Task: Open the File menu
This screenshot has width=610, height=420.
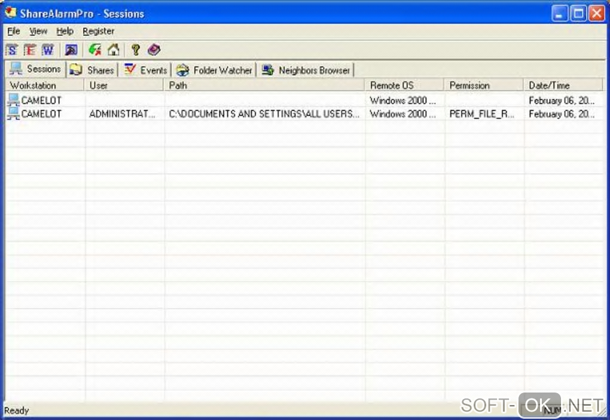Action: click(x=14, y=31)
